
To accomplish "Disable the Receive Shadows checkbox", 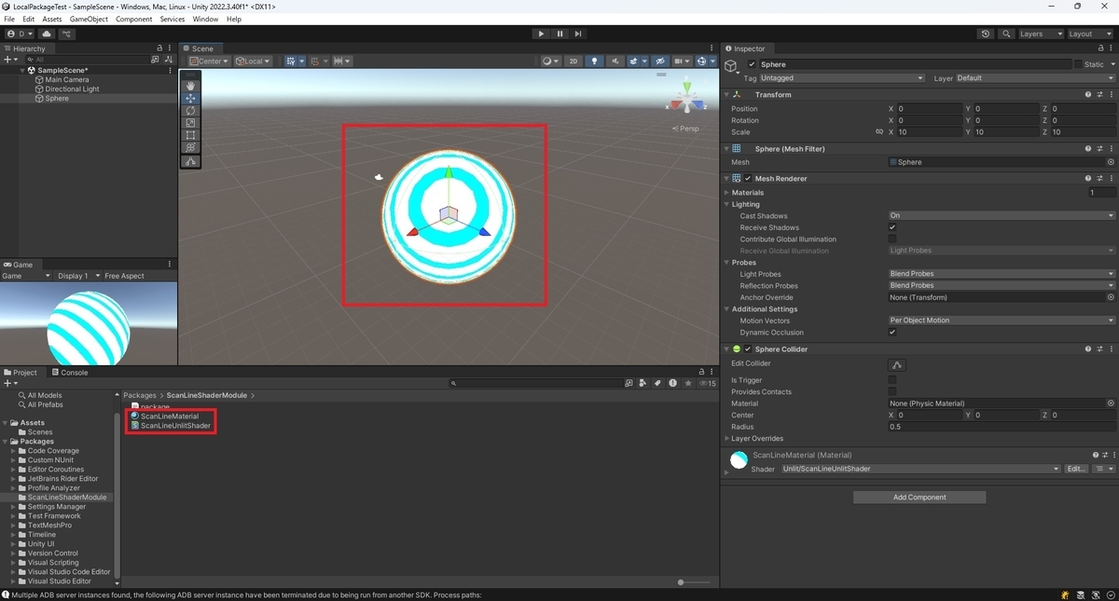I will point(892,227).
